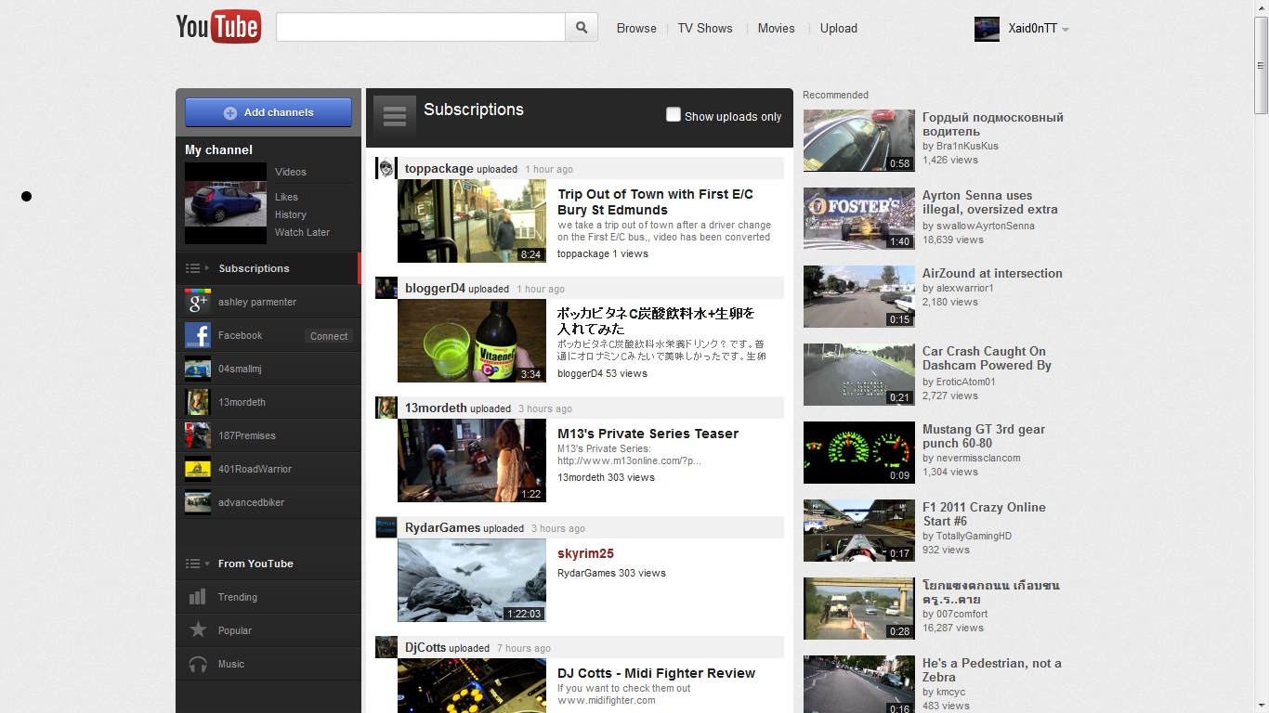Click toppackage uploader avatar in feed
1269x713 pixels.
tap(386, 168)
